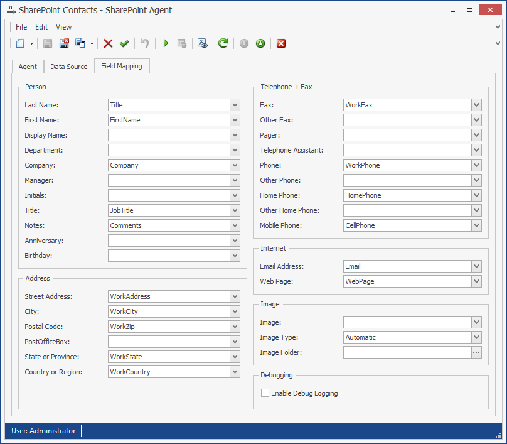Switch to the Agent tab
507x444 pixels.
[28, 67]
